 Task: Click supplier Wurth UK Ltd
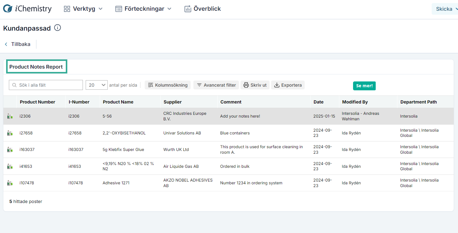pos(176,150)
